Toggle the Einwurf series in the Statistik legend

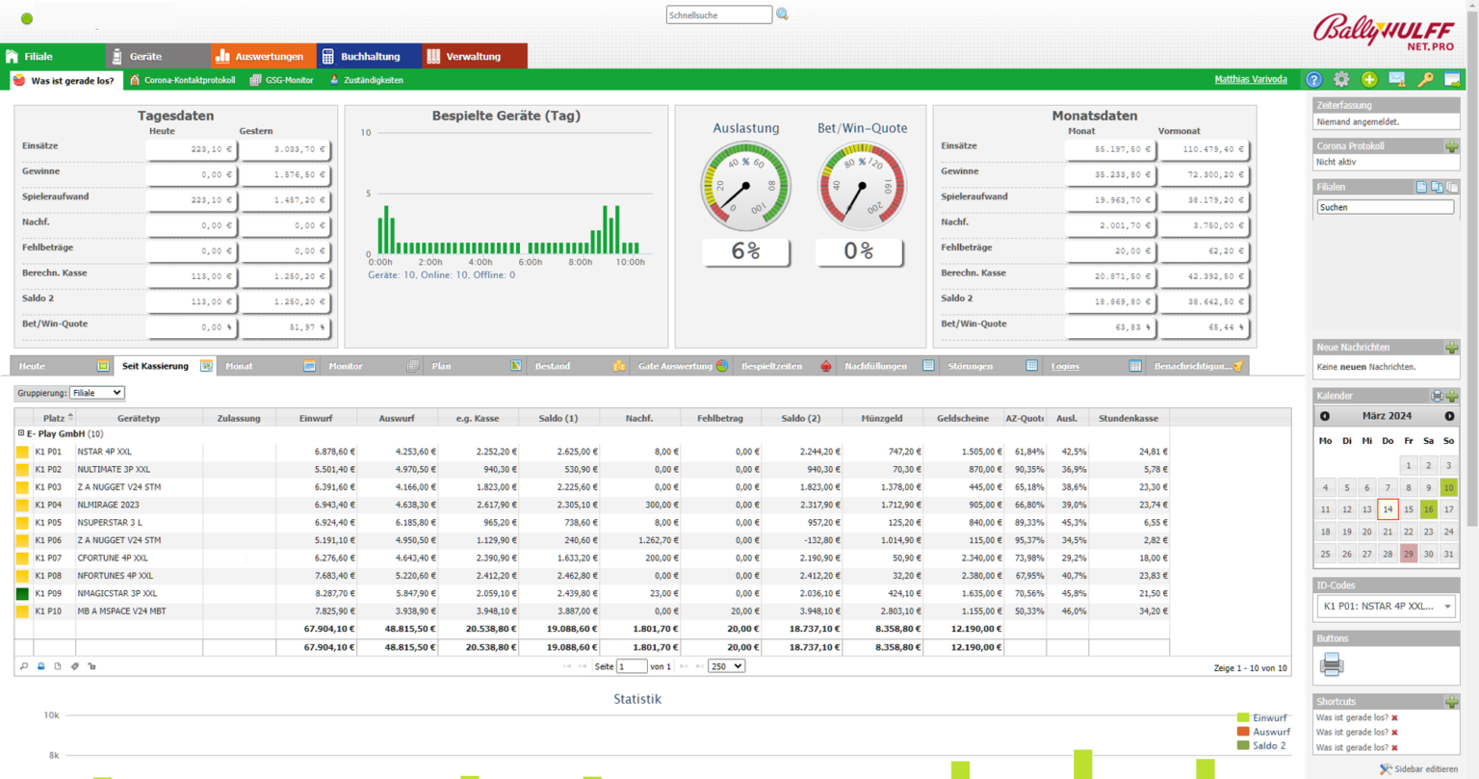(1268, 718)
